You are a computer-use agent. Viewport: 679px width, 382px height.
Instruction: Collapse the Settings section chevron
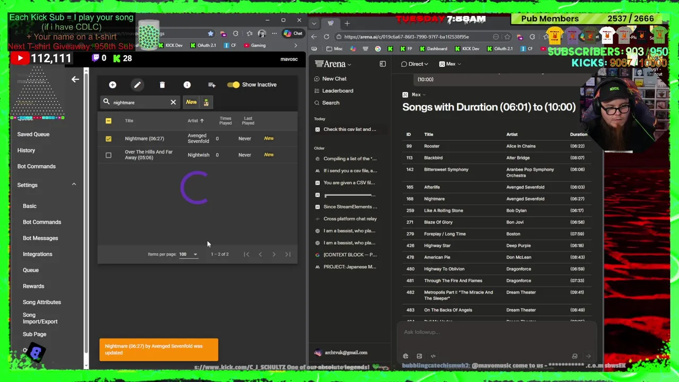coord(74,185)
